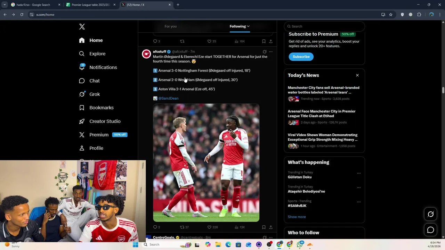Click the @SamJDean mention link
The width and height of the screenshot is (445, 250).
coord(169,98)
